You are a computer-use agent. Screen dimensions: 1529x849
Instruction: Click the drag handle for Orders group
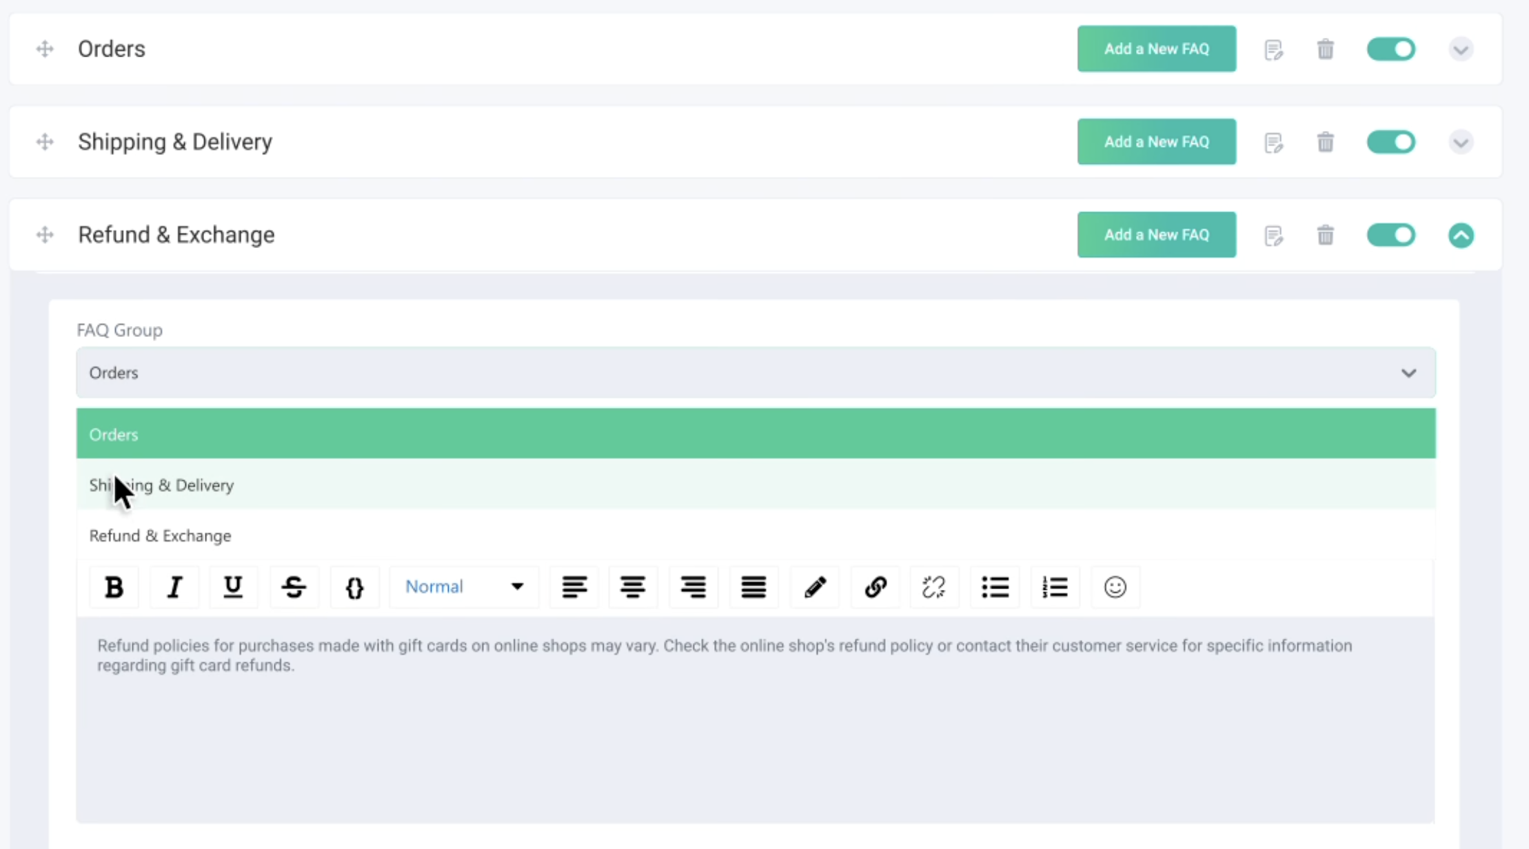tap(45, 49)
